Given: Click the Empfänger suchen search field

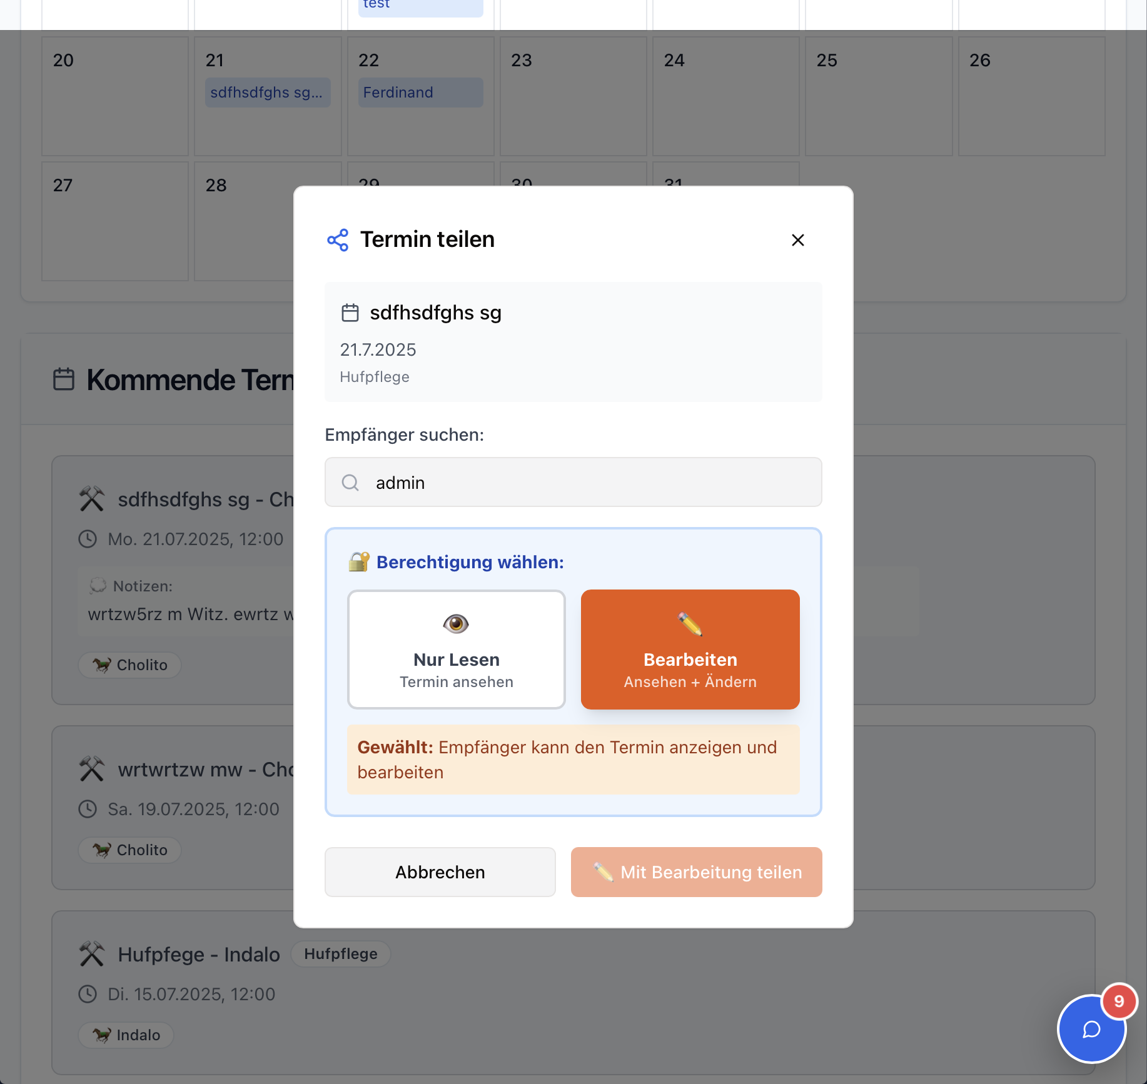Looking at the screenshot, I should tap(588, 483).
